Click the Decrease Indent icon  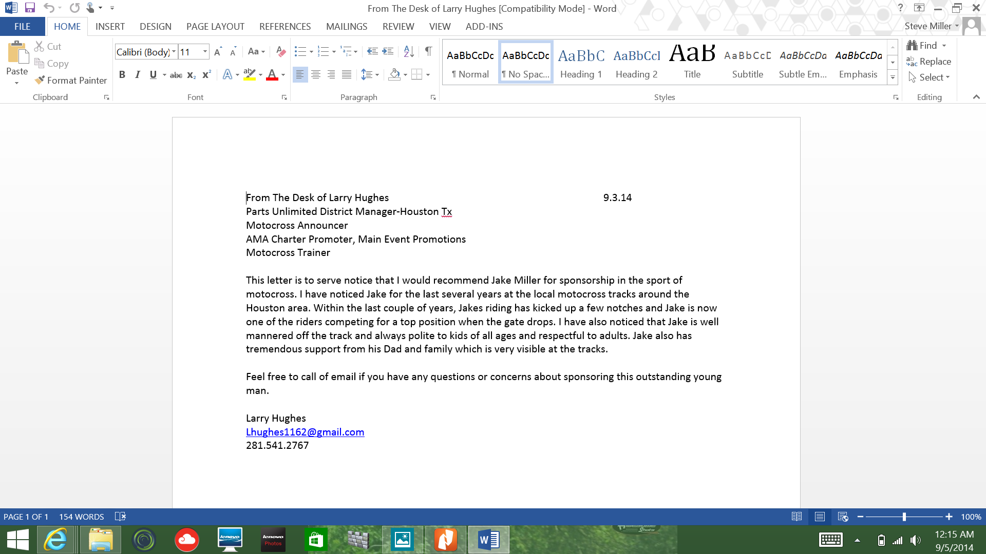[x=373, y=51]
